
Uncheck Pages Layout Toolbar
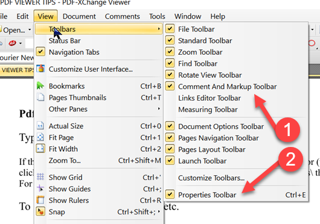[170, 149]
